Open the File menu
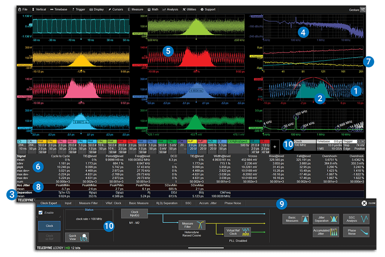The width and height of the screenshot is (385, 257). (x=22, y=9)
